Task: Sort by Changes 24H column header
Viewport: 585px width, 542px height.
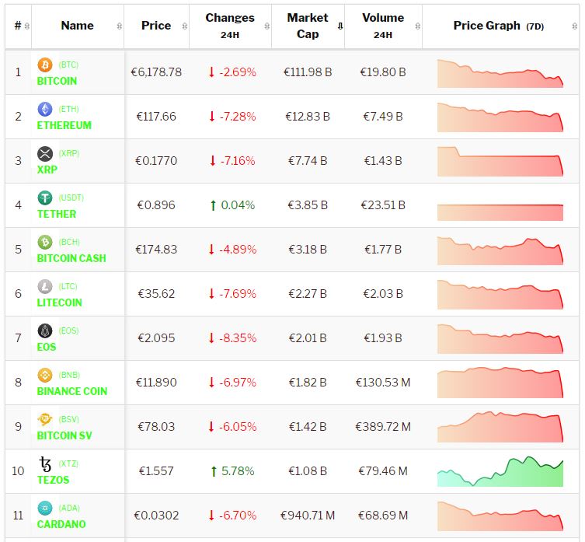Action: (x=230, y=26)
